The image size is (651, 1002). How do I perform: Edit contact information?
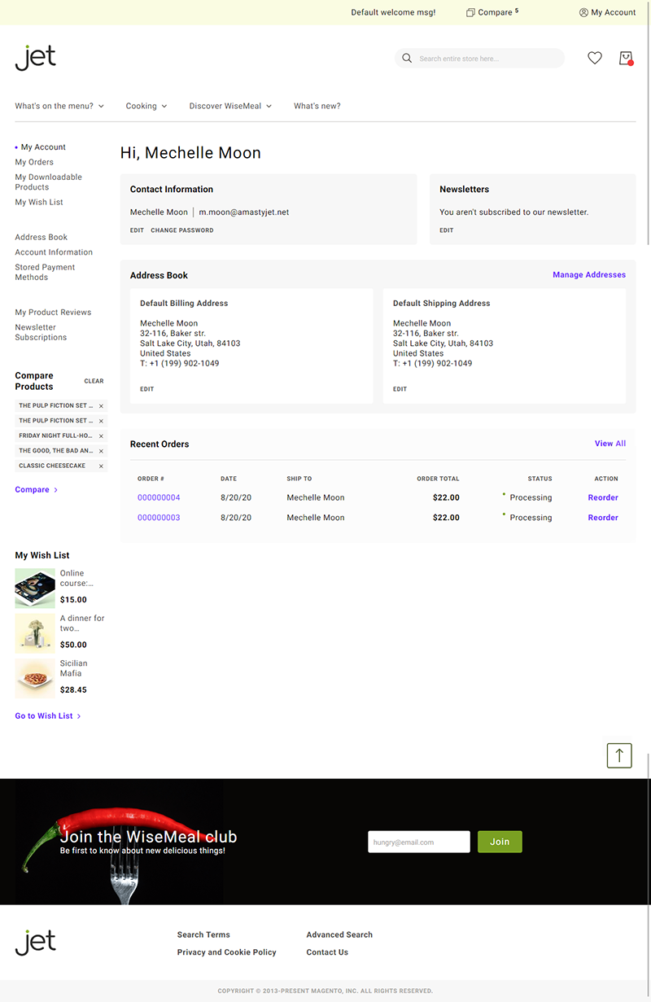(x=137, y=230)
